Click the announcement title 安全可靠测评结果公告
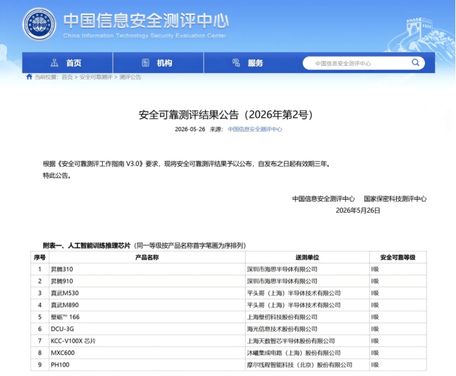Image resolution: width=456 pixels, height=376 pixels. pos(226,115)
